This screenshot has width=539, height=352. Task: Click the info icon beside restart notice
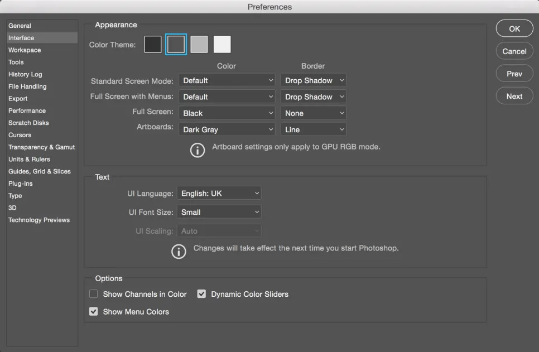pyautogui.click(x=179, y=251)
